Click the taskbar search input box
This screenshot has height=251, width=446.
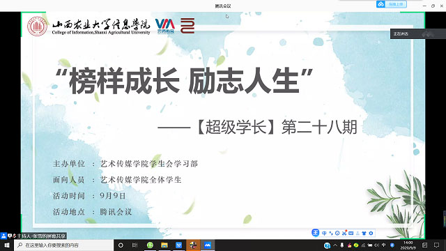(63, 245)
